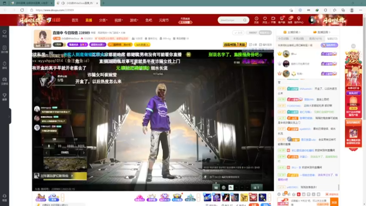The image size is (366, 206).
Task: Open the 直播回看 expander in chat panel
Action: [x=322, y=32]
